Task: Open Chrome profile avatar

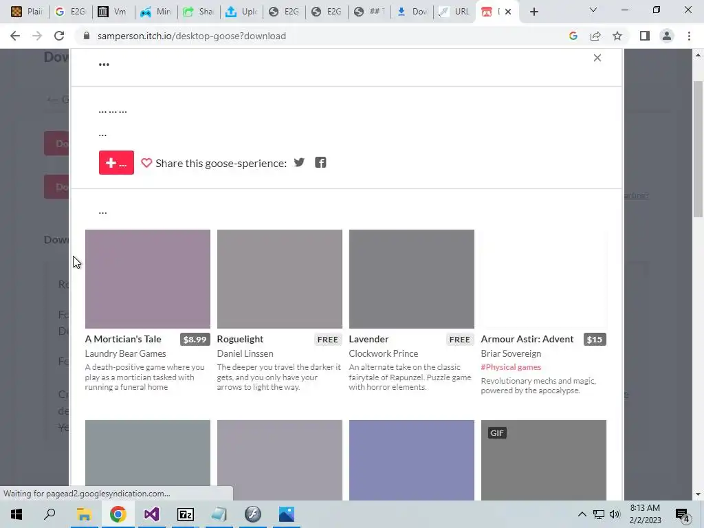Action: (x=667, y=36)
